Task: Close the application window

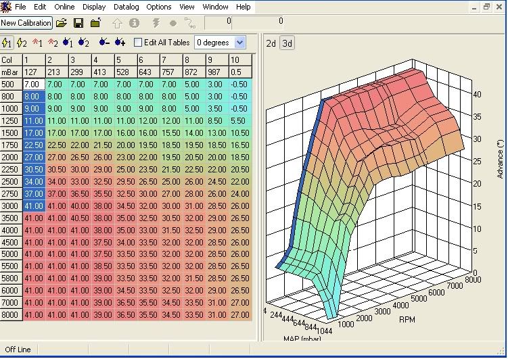Action: coord(499,7)
